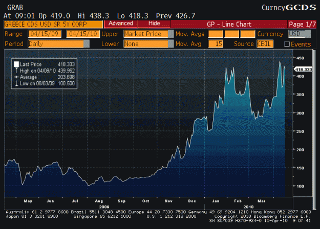Click the 2009 year label on axis
Screen dimensions: 320x229
[x=104, y=207]
